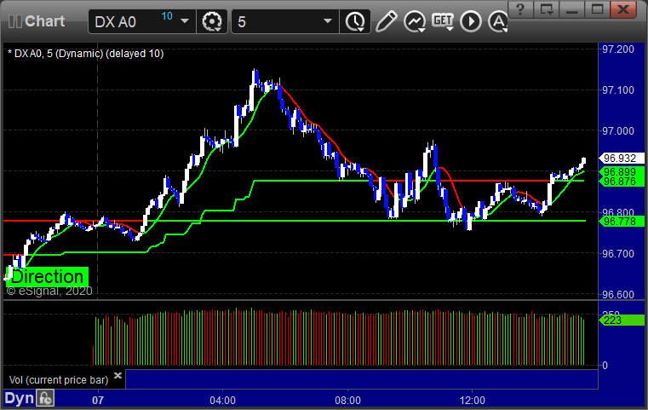Click the volume scale 0 label
This screenshot has height=410, width=648.
(x=605, y=366)
